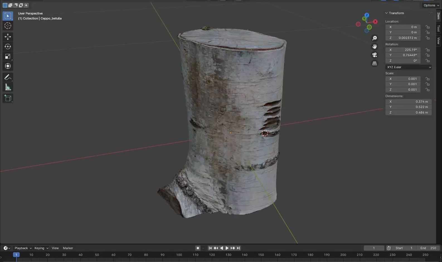Enable auto keying record button
The height and width of the screenshot is (262, 442).
[x=198, y=248]
